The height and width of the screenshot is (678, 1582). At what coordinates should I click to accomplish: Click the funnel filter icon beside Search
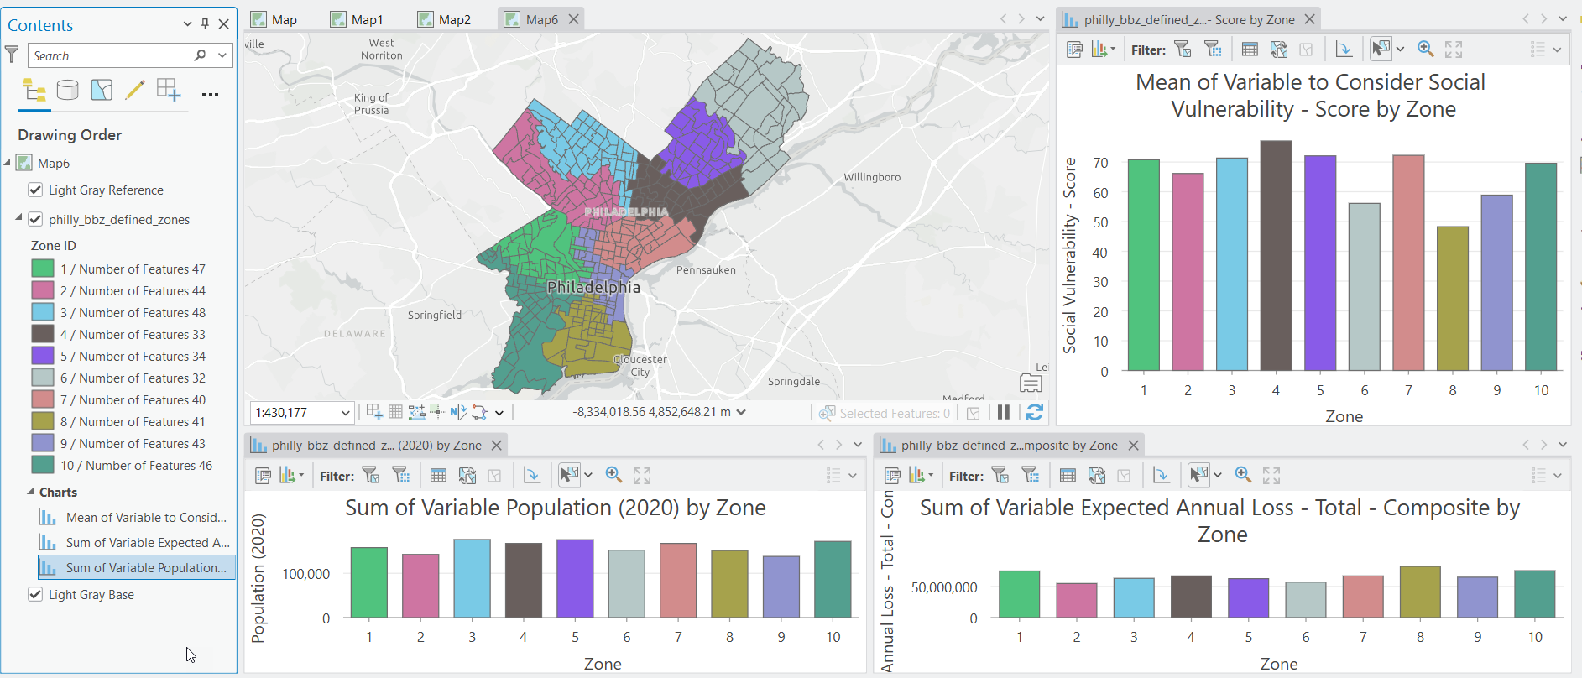[x=12, y=55]
